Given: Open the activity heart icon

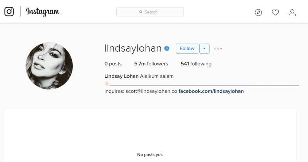Looking at the screenshot, I should 275,13.
